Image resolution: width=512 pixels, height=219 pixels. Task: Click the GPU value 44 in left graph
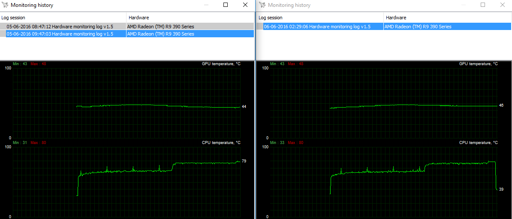[x=244, y=107]
